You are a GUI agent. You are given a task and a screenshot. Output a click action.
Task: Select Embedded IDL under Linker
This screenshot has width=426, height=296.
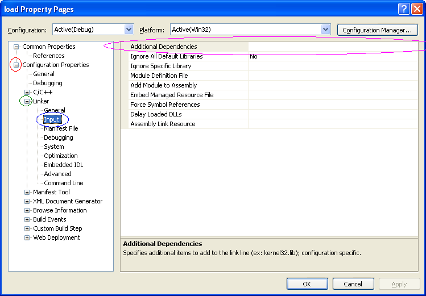[63, 165]
